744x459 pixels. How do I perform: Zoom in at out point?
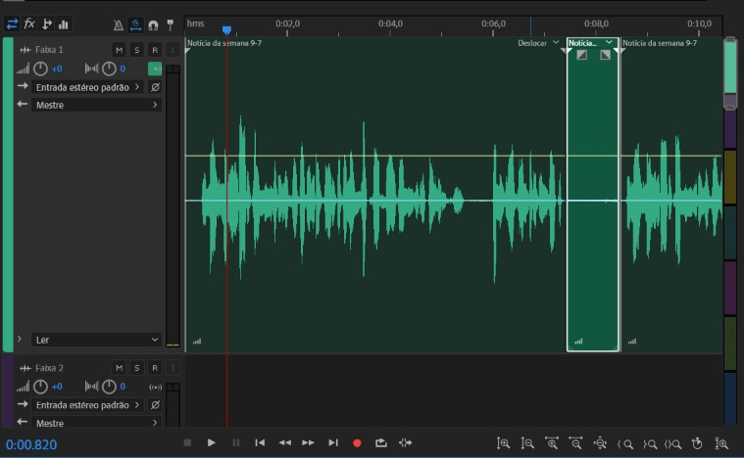[650, 444]
